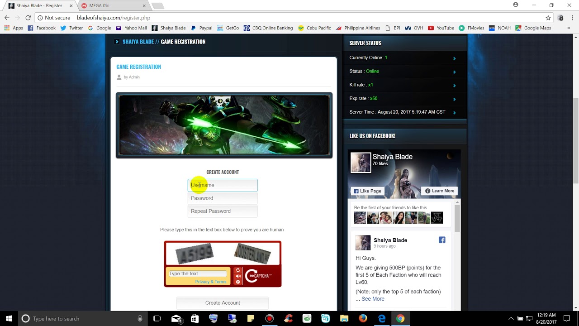Open the Apps bookmarks shortcut
The width and height of the screenshot is (579, 326).
[x=14, y=28]
